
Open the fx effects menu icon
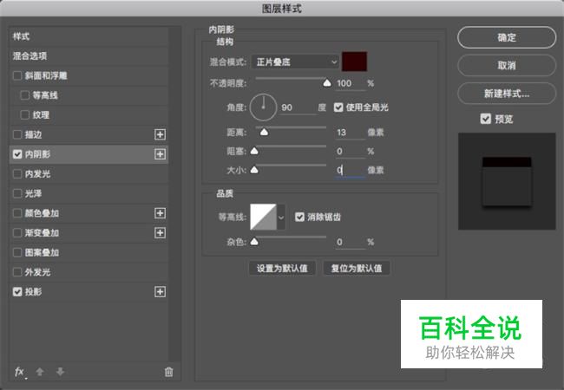[20, 372]
